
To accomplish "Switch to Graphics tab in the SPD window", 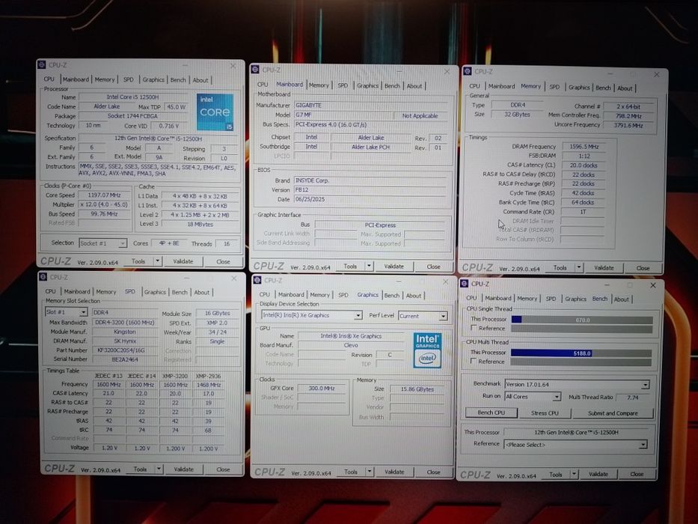I will [155, 292].
